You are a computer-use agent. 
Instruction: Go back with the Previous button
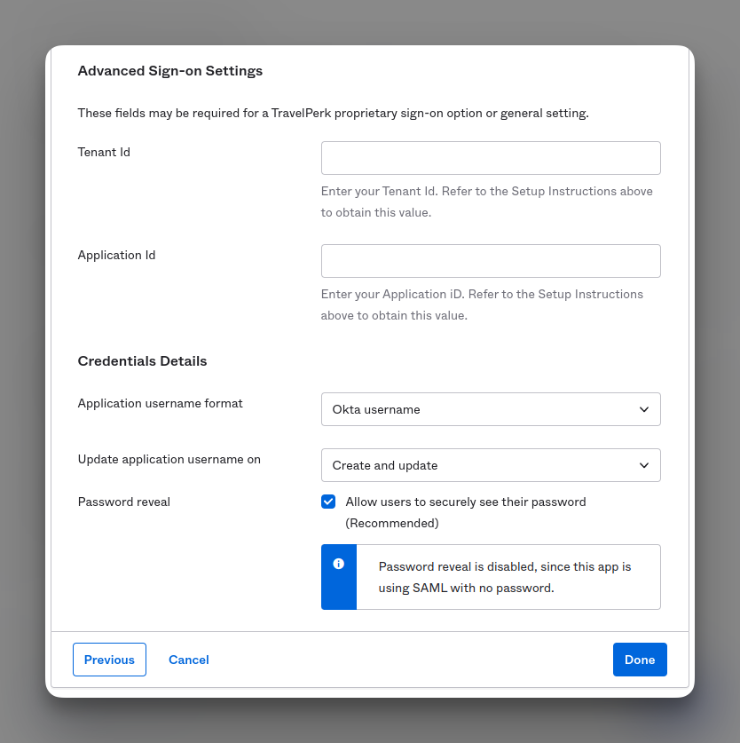coord(109,660)
